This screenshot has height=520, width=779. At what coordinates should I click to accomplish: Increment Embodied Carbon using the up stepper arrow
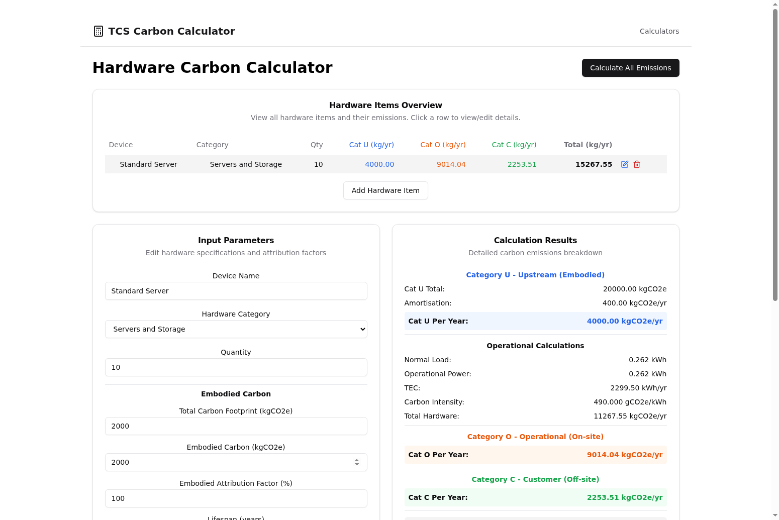(357, 459)
